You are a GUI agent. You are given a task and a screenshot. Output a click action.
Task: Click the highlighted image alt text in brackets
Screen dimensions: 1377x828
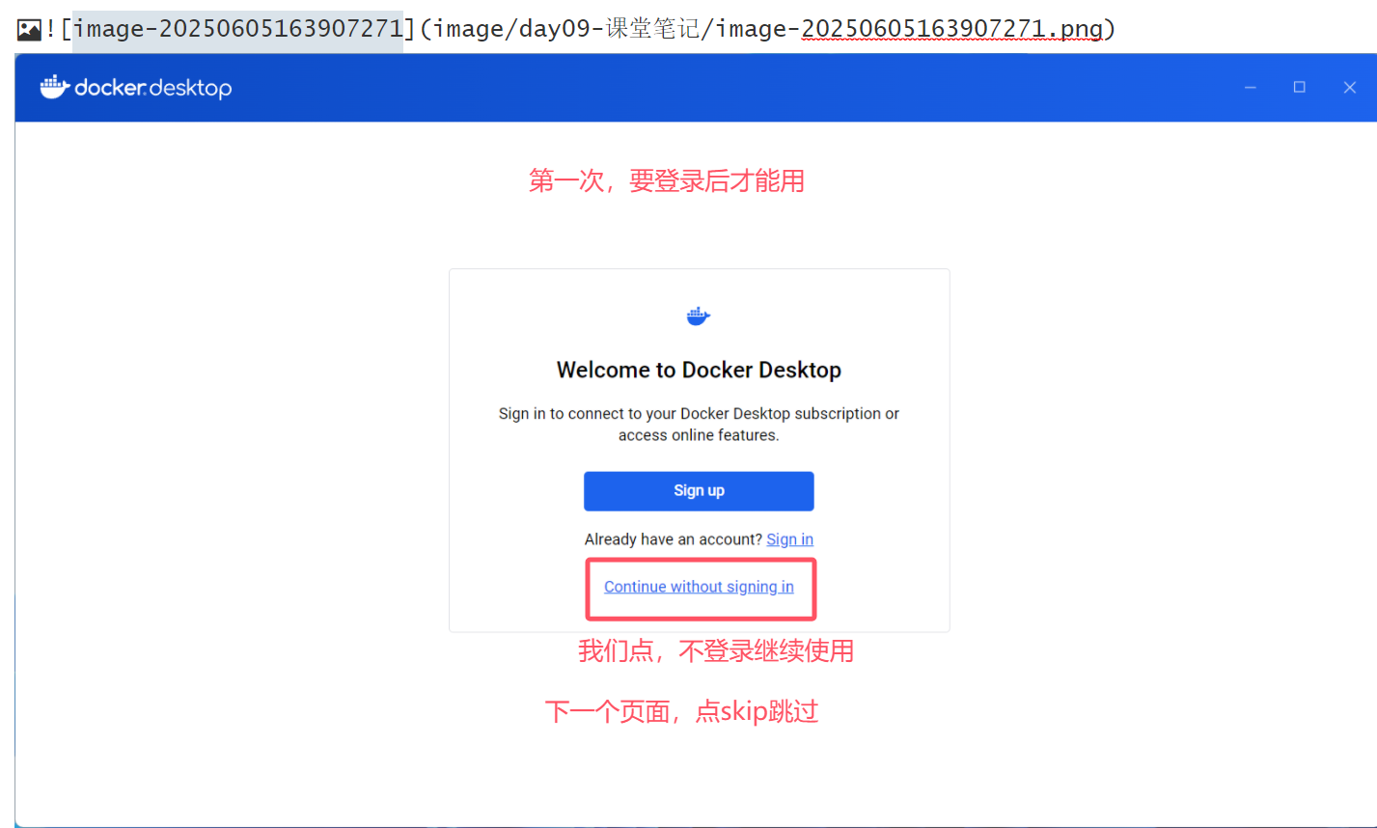[x=237, y=29]
